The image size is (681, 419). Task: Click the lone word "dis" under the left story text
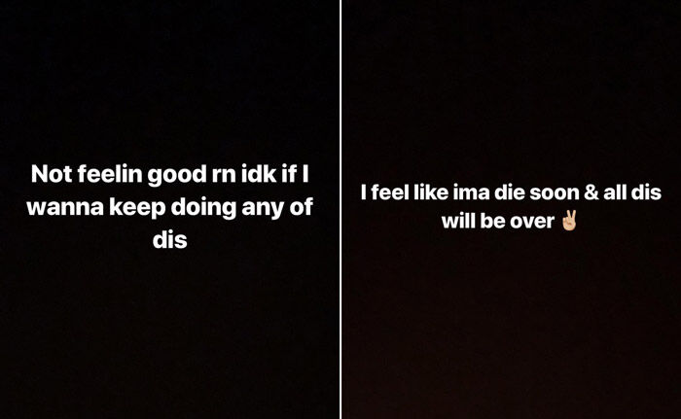(170, 239)
